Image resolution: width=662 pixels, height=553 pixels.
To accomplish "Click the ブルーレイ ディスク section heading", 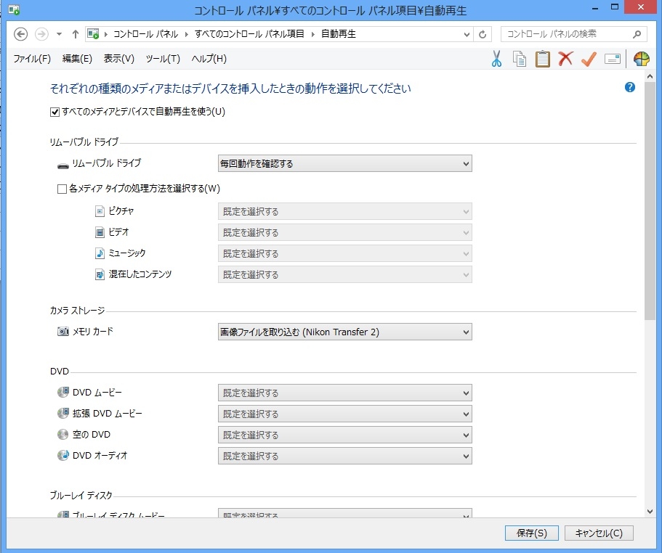I will point(81,495).
